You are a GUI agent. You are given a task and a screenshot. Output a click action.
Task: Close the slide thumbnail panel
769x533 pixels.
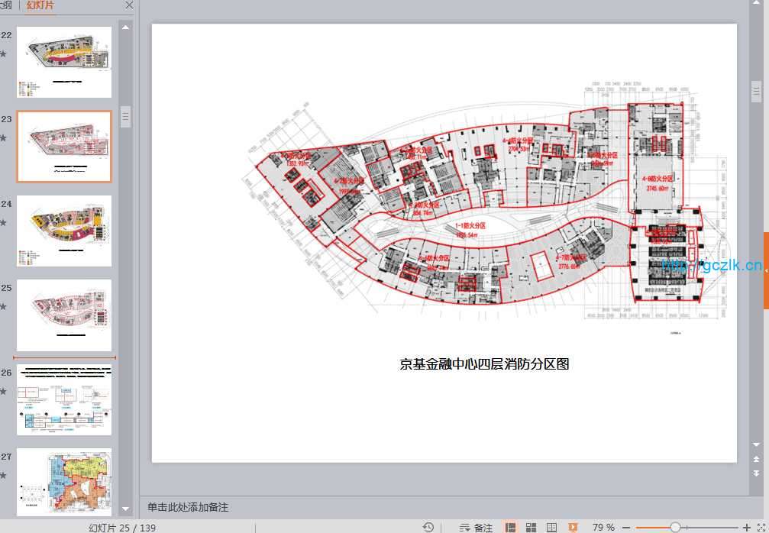(129, 5)
